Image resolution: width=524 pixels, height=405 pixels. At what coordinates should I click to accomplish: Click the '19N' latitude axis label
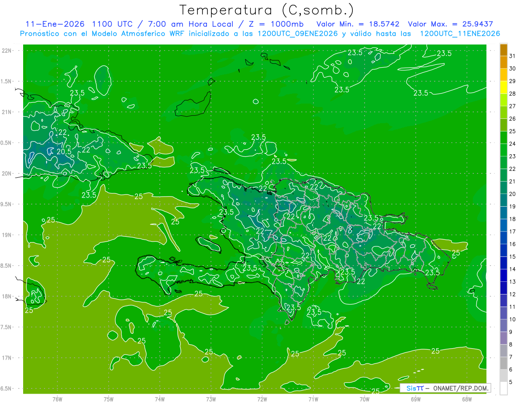click(7, 235)
